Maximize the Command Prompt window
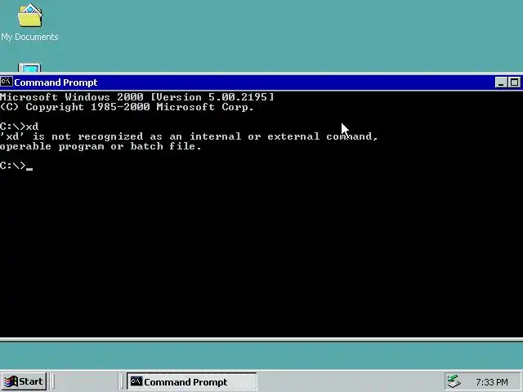 514,82
